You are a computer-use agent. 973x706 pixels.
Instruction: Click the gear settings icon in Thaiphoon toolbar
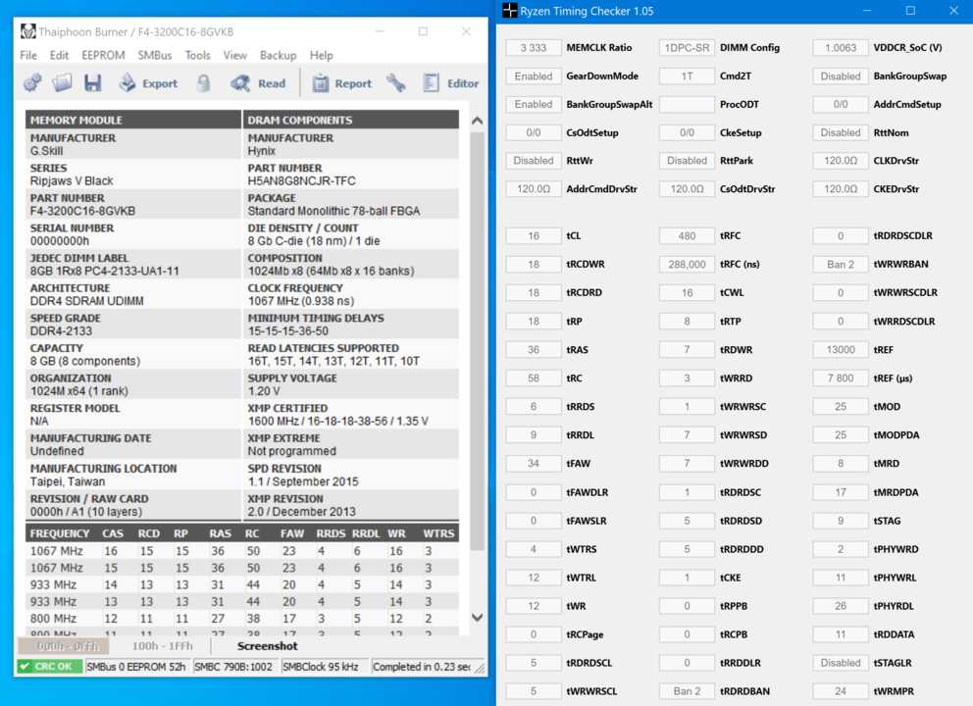point(32,82)
